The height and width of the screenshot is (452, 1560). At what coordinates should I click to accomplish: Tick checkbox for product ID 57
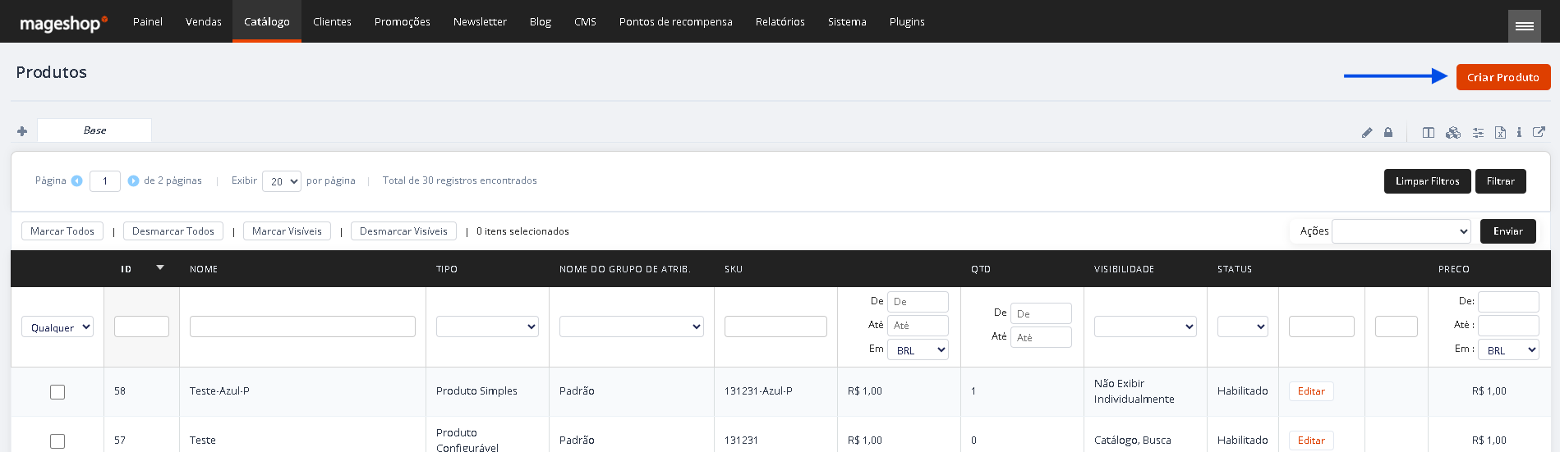[58, 441]
